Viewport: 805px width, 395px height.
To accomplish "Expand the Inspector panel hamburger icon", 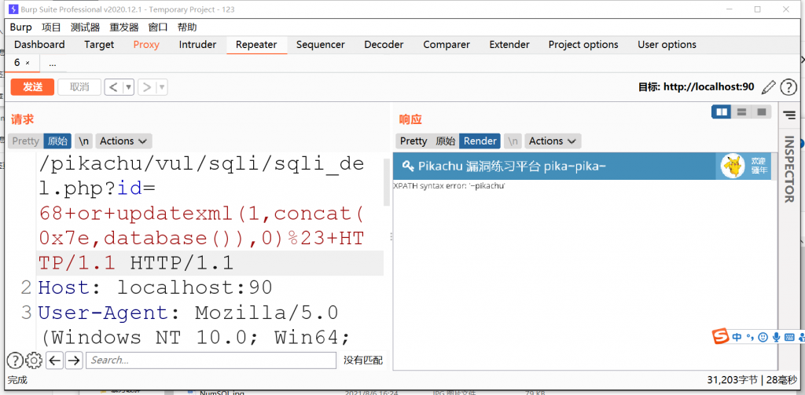I will point(790,115).
